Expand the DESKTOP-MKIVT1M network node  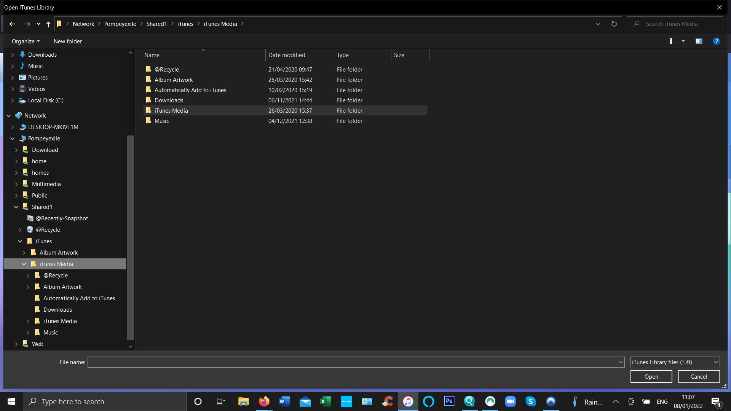(x=13, y=127)
